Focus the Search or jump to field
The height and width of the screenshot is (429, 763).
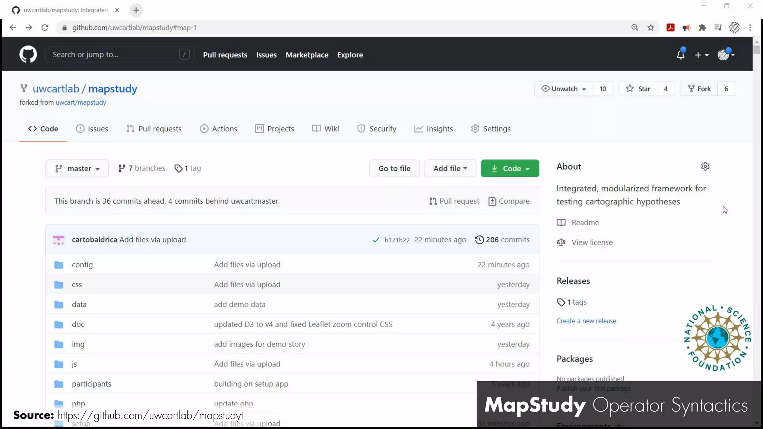115,54
